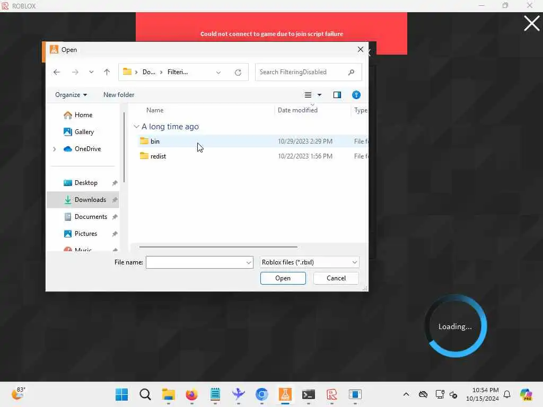
Task: Launch Firefox from taskbar
Action: 191,394
